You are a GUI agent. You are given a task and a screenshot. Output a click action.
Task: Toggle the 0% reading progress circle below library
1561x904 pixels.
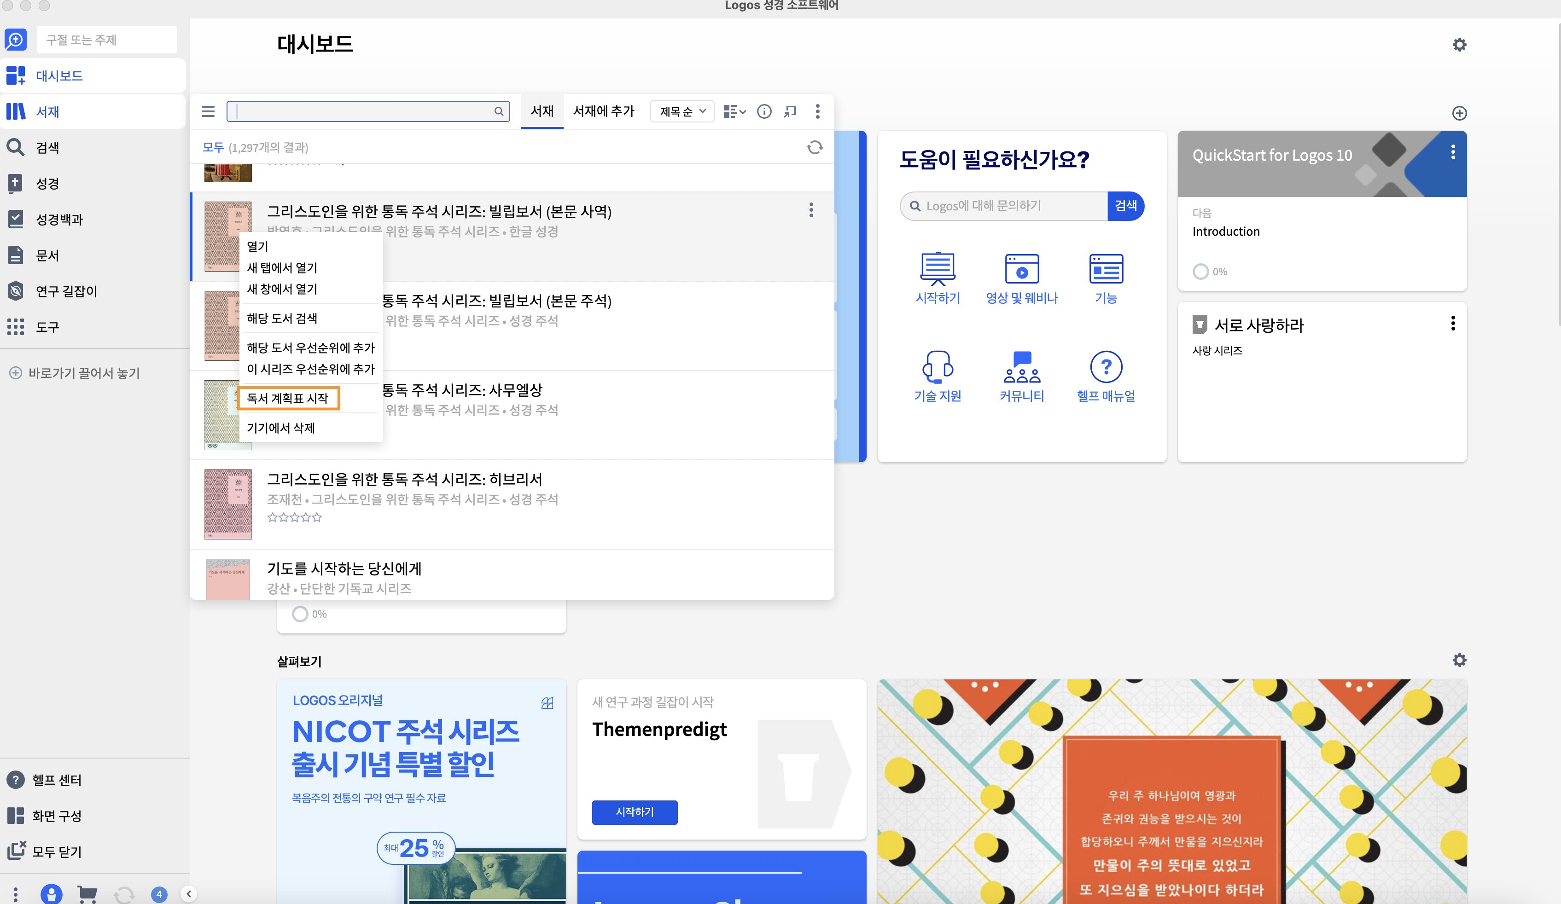point(300,614)
